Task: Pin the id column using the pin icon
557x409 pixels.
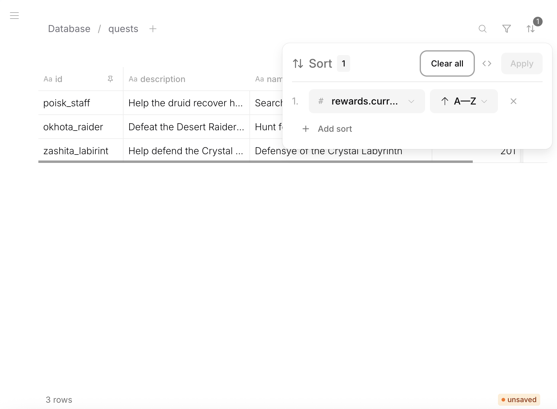Action: click(110, 79)
